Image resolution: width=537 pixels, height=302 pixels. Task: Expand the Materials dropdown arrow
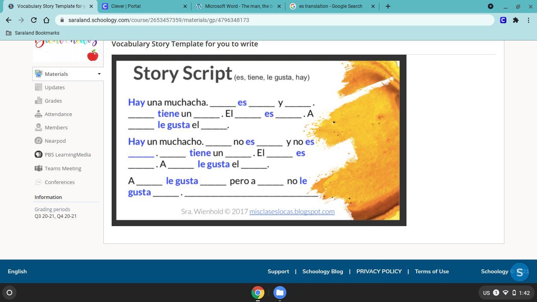(x=99, y=74)
